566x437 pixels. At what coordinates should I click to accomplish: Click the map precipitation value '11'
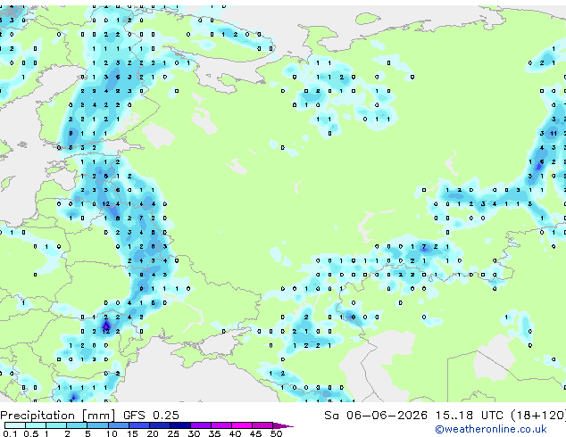[554, 134]
